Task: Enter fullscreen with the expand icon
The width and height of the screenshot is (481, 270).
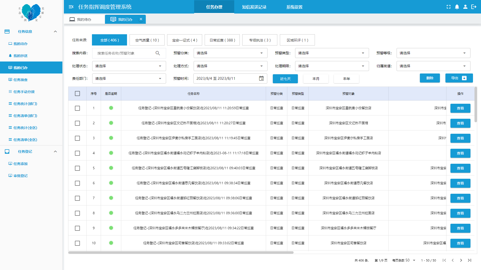Action: click(x=448, y=7)
